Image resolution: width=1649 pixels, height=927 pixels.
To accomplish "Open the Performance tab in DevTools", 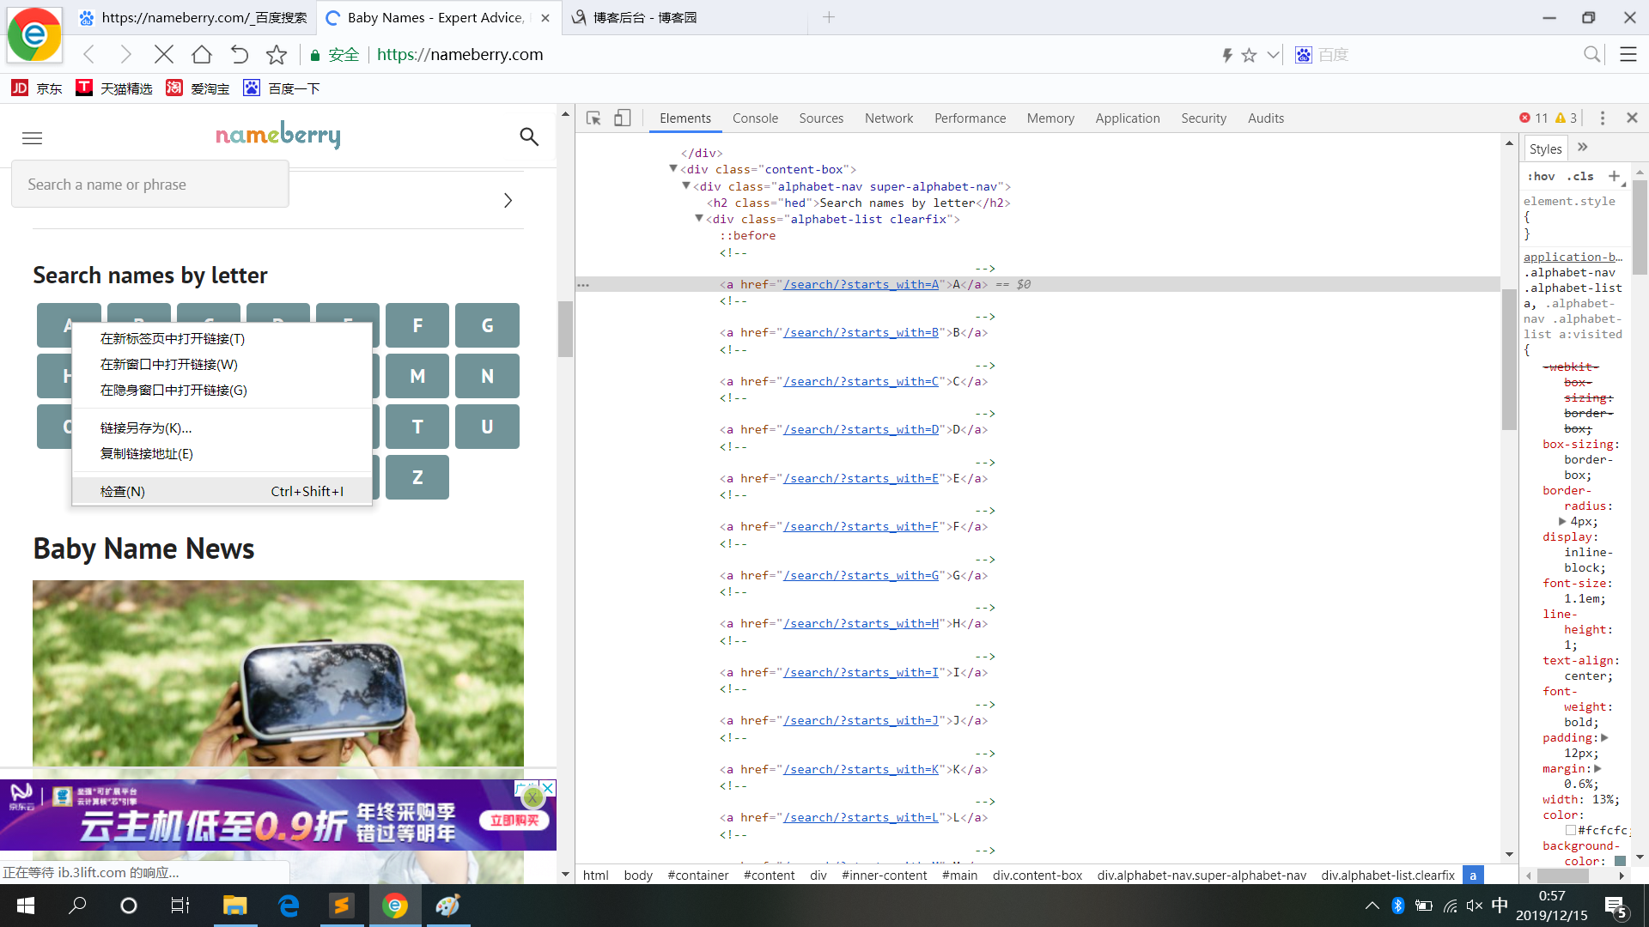I will [970, 118].
